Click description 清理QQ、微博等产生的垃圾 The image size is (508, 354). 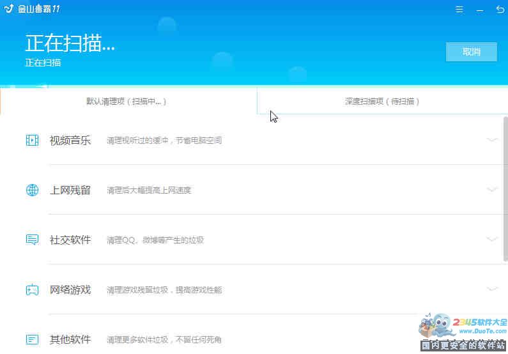coord(155,240)
